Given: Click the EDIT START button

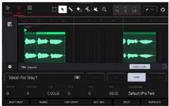Looking at the screenshot, I should pyautogui.click(x=71, y=102).
